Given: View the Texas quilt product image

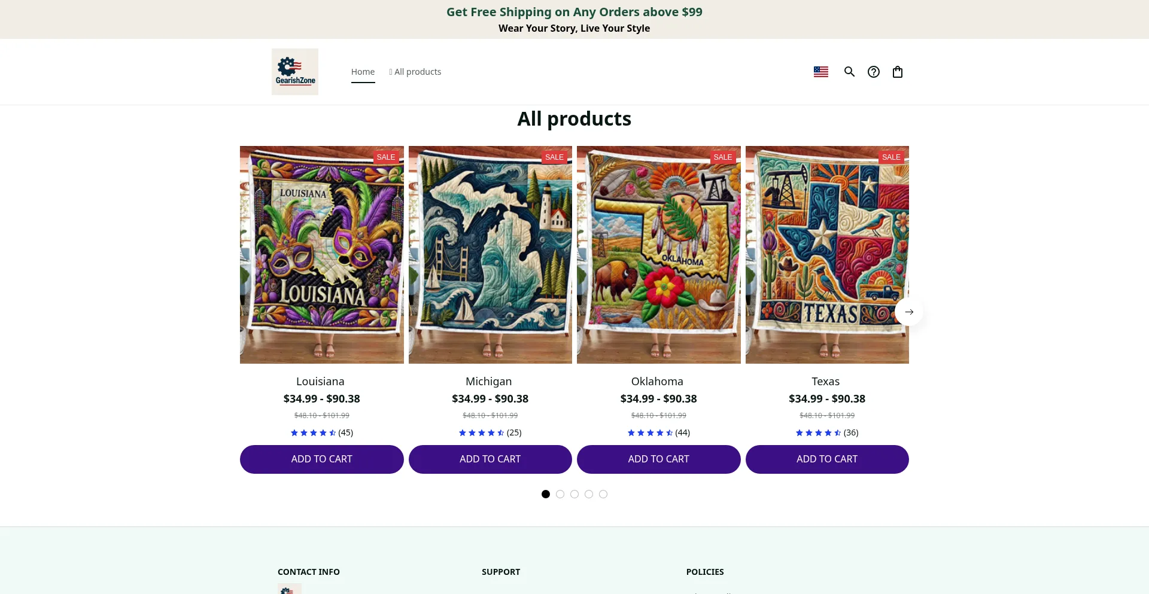Looking at the screenshot, I should click(x=827, y=255).
